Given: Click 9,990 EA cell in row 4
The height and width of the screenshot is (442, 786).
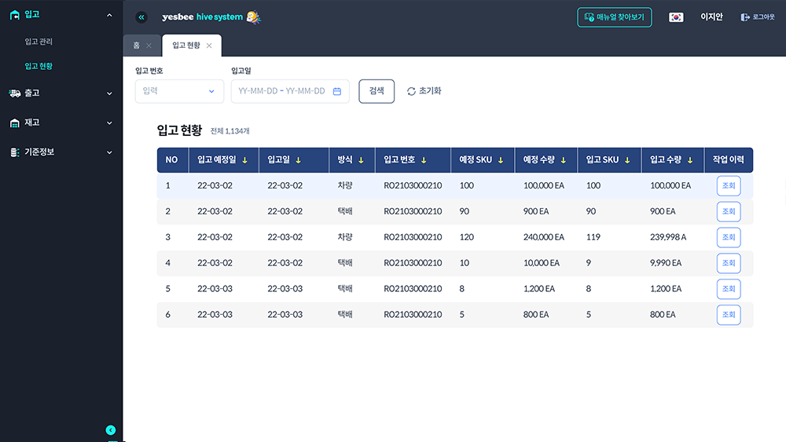Looking at the screenshot, I should tap(666, 263).
